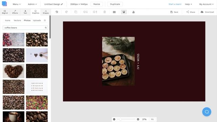Share the design
Viewport: 217px width, 122px height.
click(191, 12)
